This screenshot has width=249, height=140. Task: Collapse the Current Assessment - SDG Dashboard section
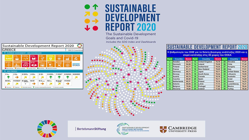tap(5, 53)
